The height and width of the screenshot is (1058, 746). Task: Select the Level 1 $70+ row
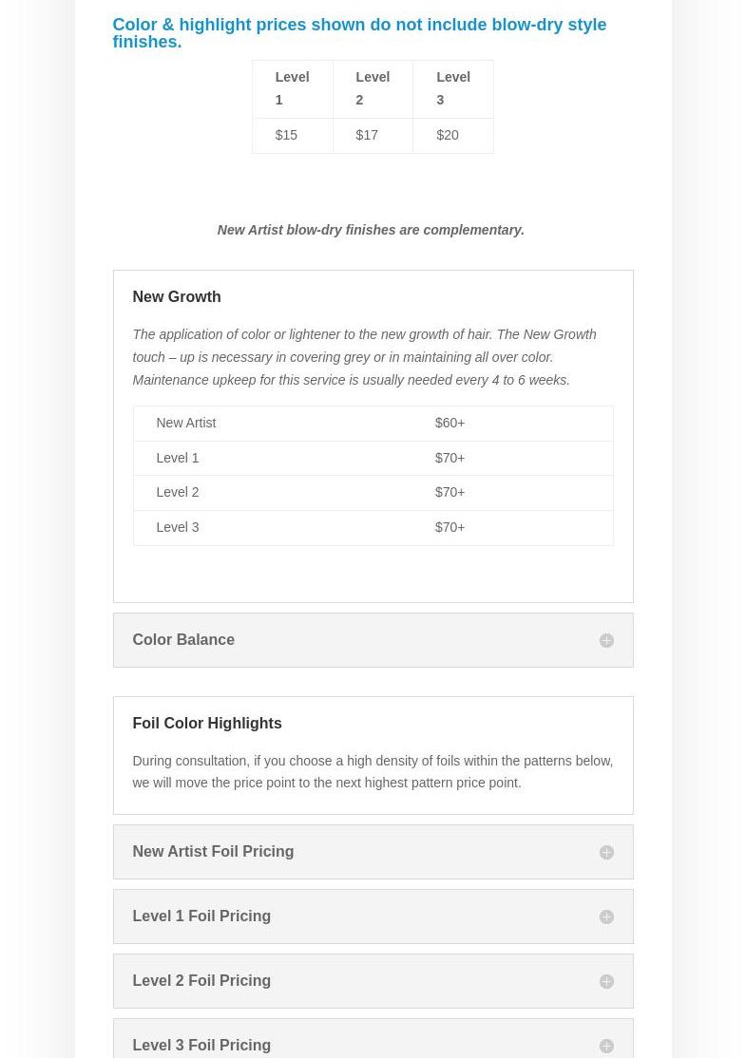tap(373, 458)
